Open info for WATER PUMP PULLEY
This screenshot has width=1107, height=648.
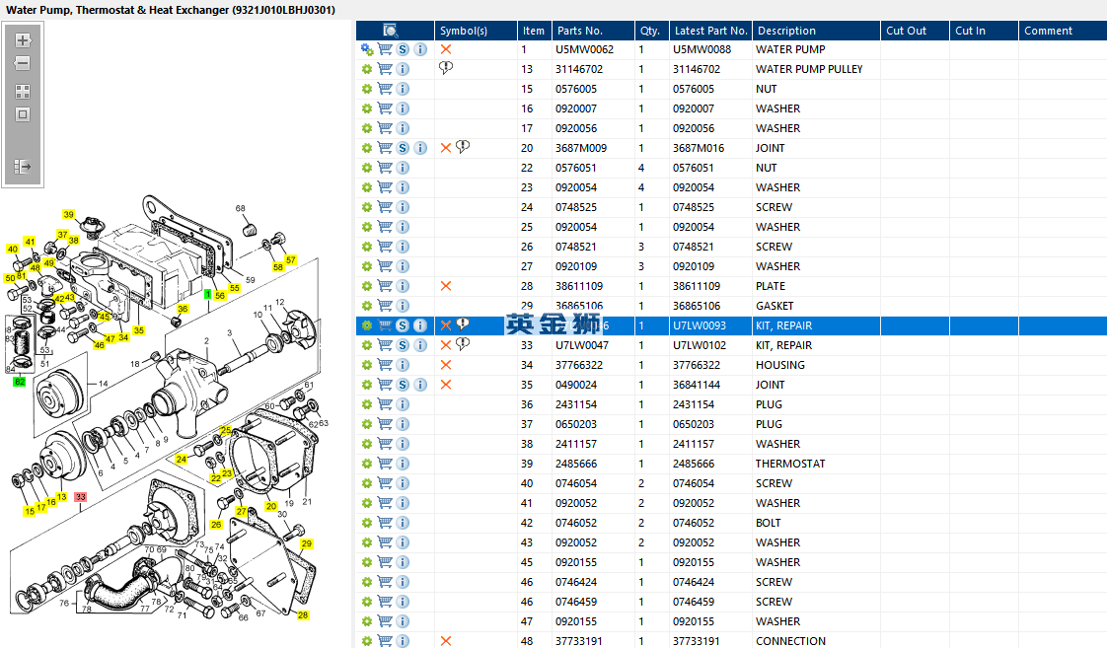point(403,69)
